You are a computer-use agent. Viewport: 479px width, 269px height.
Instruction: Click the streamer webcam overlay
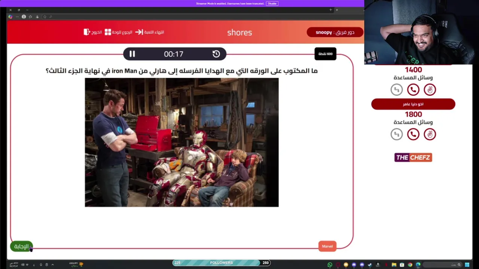[421, 33]
